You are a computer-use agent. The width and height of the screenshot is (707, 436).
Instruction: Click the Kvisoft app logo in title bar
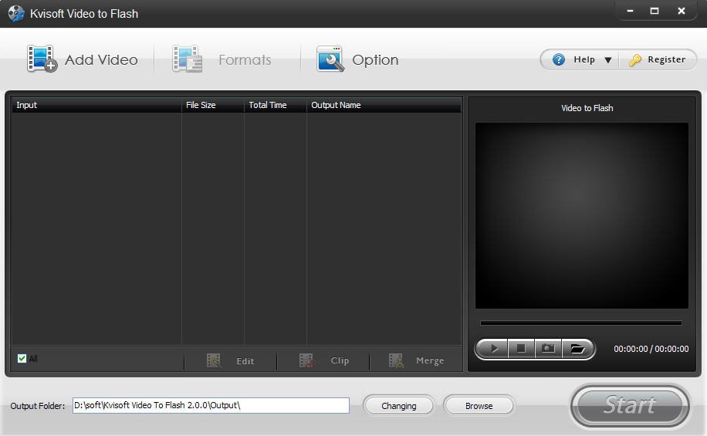(x=16, y=14)
